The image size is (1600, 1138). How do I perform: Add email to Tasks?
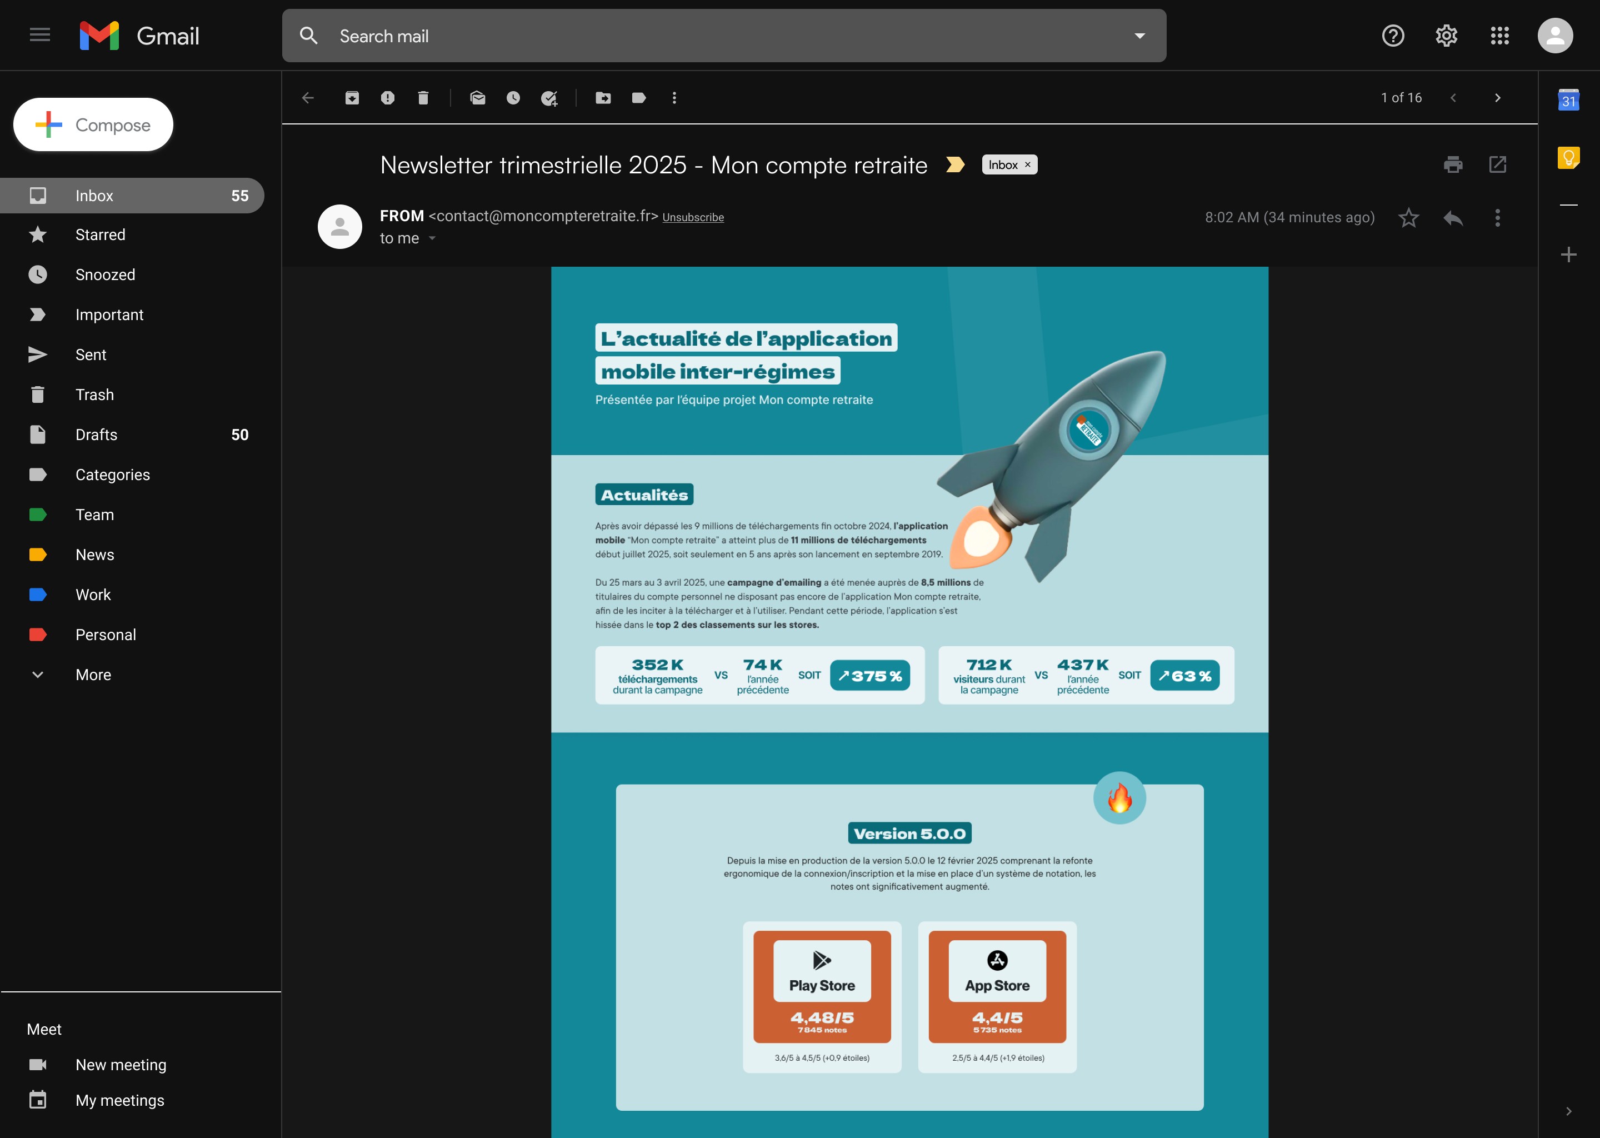point(549,98)
